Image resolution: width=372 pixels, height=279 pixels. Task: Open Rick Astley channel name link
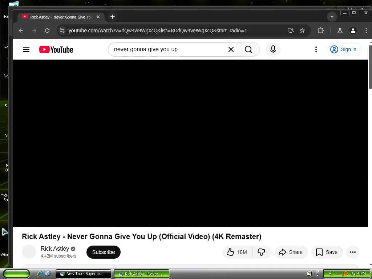[x=55, y=248]
